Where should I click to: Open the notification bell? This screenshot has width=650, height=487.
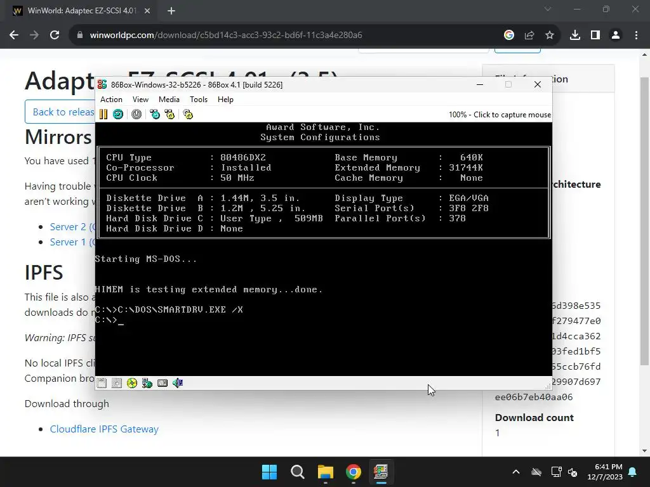(x=633, y=472)
